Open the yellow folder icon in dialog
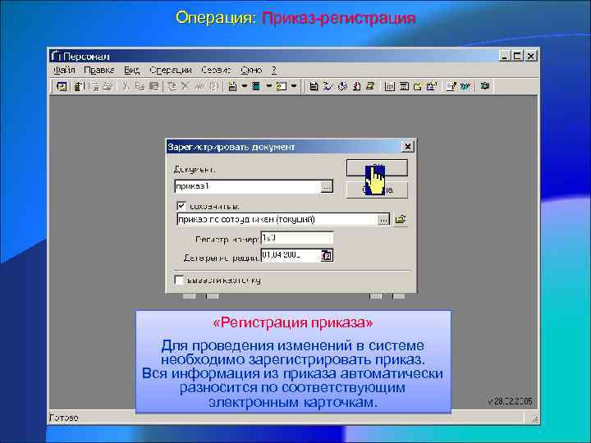The width and height of the screenshot is (591, 443). [x=401, y=219]
